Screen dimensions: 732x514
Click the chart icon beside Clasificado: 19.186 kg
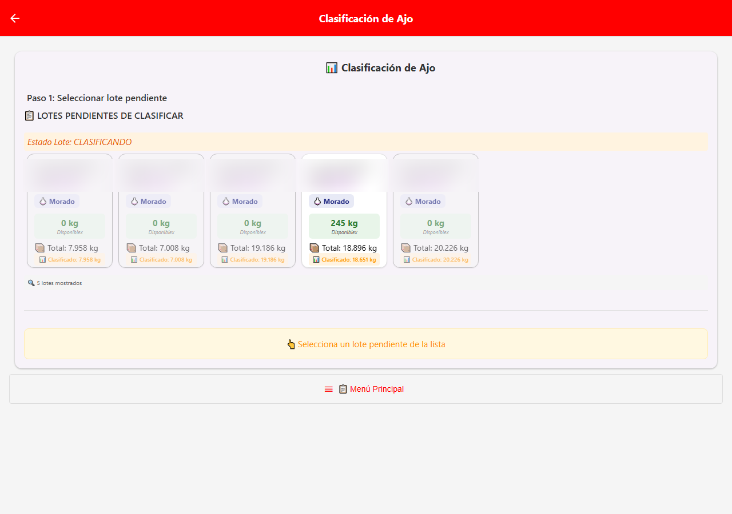(x=225, y=259)
